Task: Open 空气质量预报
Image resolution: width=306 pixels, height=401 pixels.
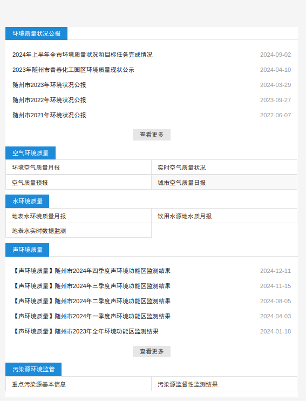Action: pos(78,182)
